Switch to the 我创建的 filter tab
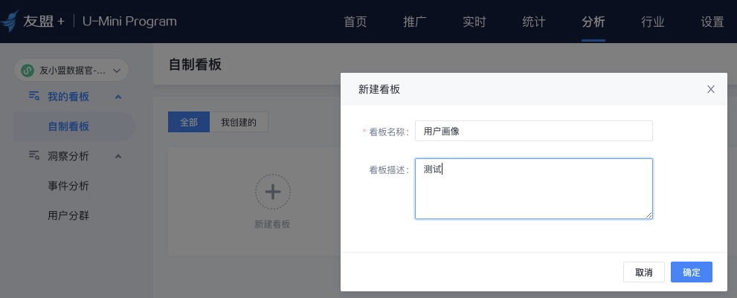Viewport: 737px width, 298px height. [x=239, y=122]
